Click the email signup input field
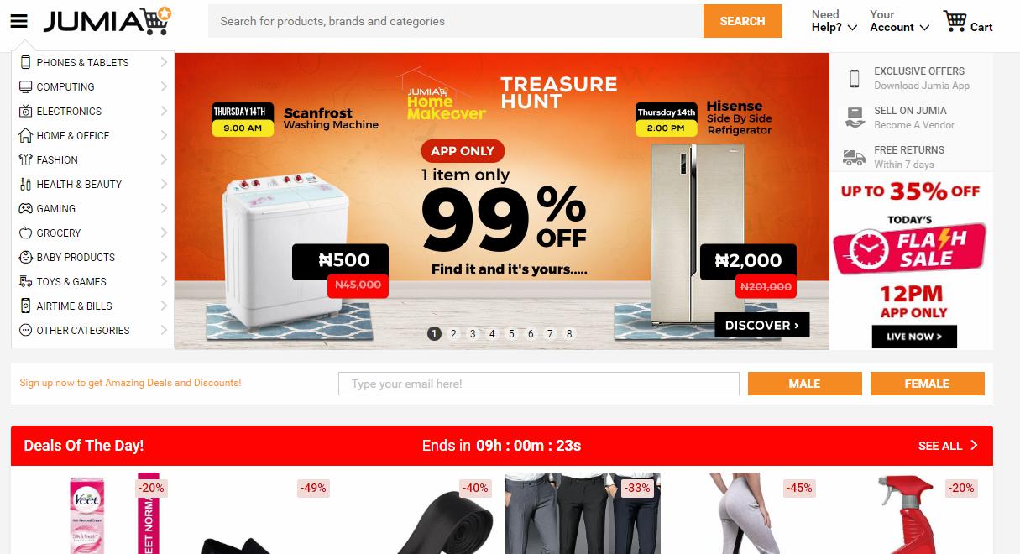 click(539, 384)
